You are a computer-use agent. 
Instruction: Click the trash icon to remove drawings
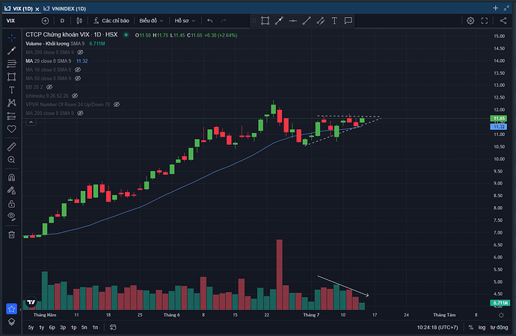(11, 234)
